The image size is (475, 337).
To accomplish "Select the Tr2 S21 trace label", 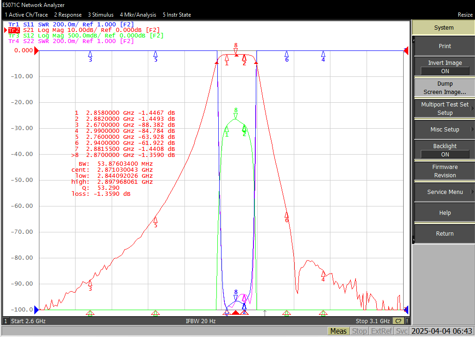I will click(x=14, y=30).
